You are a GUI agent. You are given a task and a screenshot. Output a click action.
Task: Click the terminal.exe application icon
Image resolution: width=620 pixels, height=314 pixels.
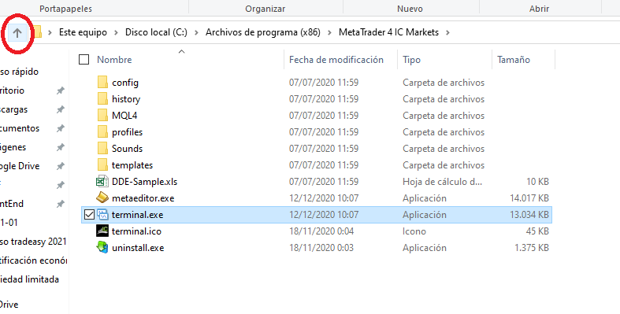102,215
